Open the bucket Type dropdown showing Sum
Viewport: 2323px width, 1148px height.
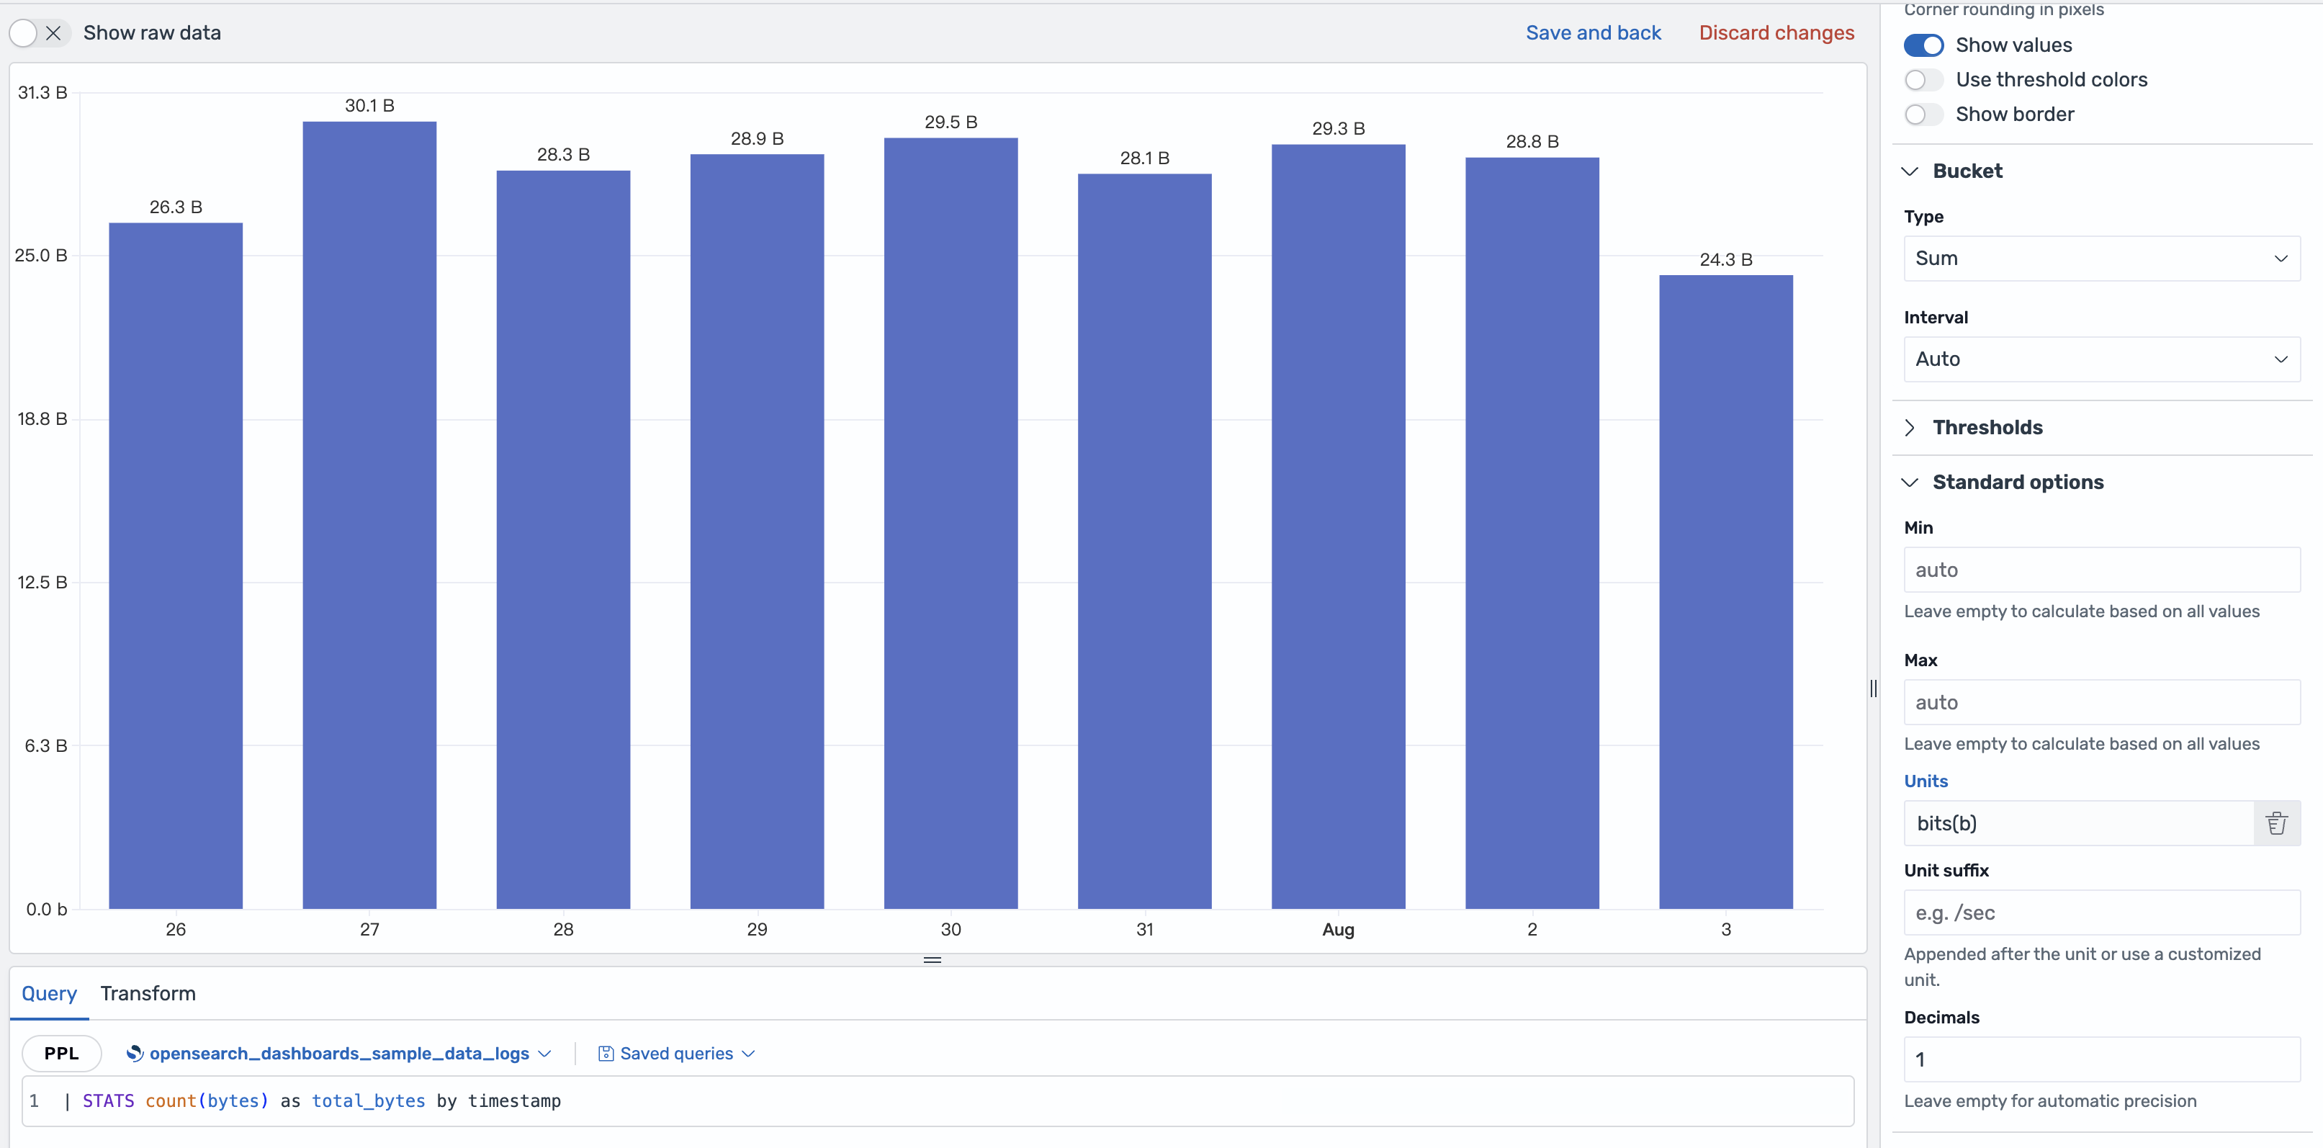pos(2101,259)
